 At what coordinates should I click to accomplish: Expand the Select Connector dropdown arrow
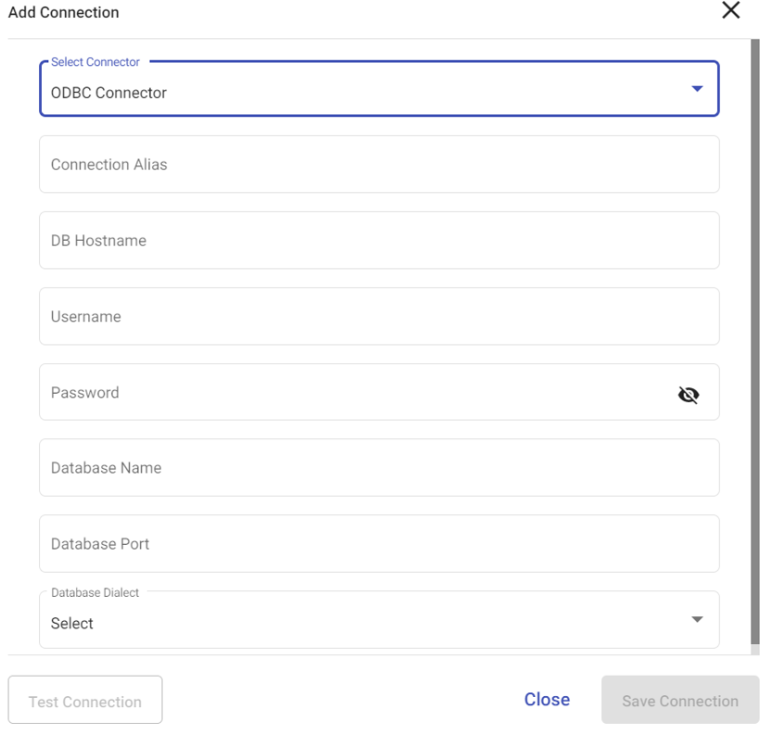[x=697, y=89]
